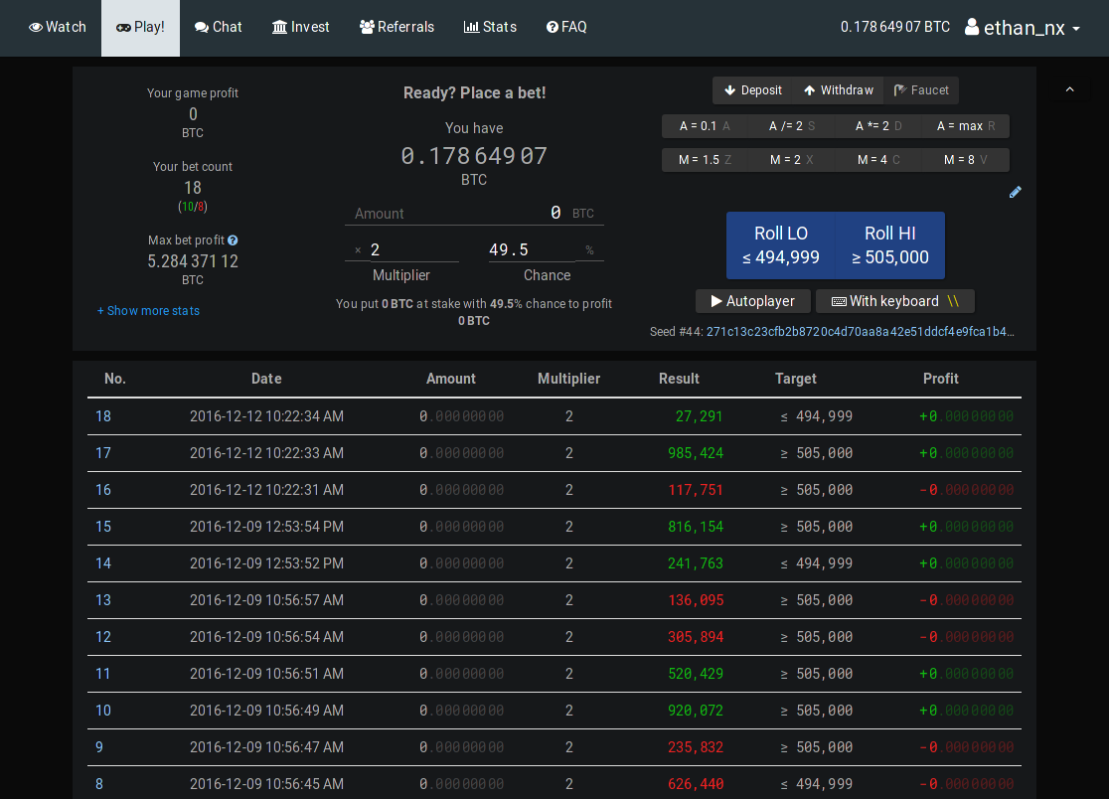The image size is (1109, 799).
Task: Click the Target column header
Action: (x=796, y=379)
